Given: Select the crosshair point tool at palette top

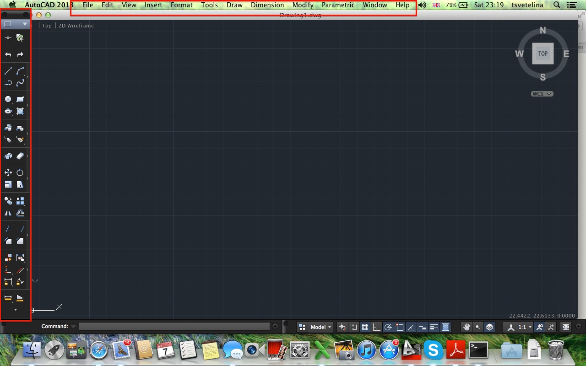Looking at the screenshot, I should (8, 38).
